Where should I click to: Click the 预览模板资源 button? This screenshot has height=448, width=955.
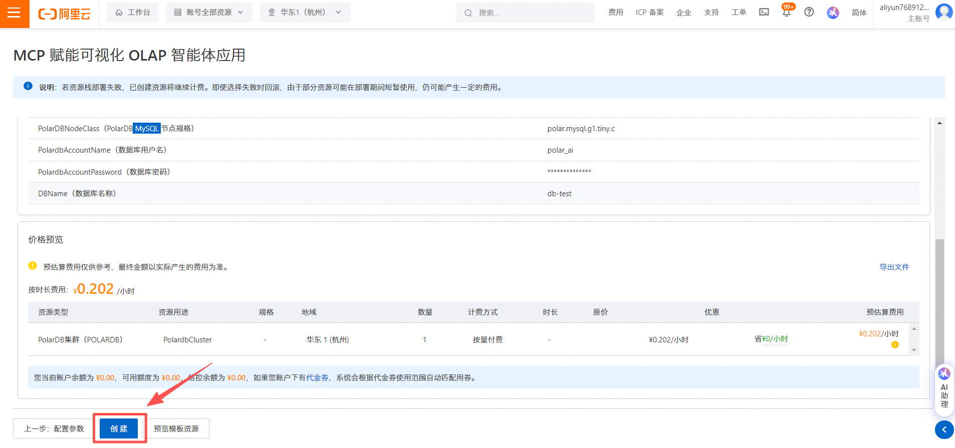(x=176, y=428)
